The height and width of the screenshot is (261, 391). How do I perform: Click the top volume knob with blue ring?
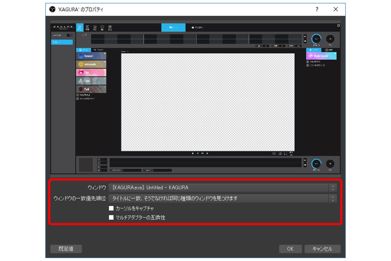point(316,39)
